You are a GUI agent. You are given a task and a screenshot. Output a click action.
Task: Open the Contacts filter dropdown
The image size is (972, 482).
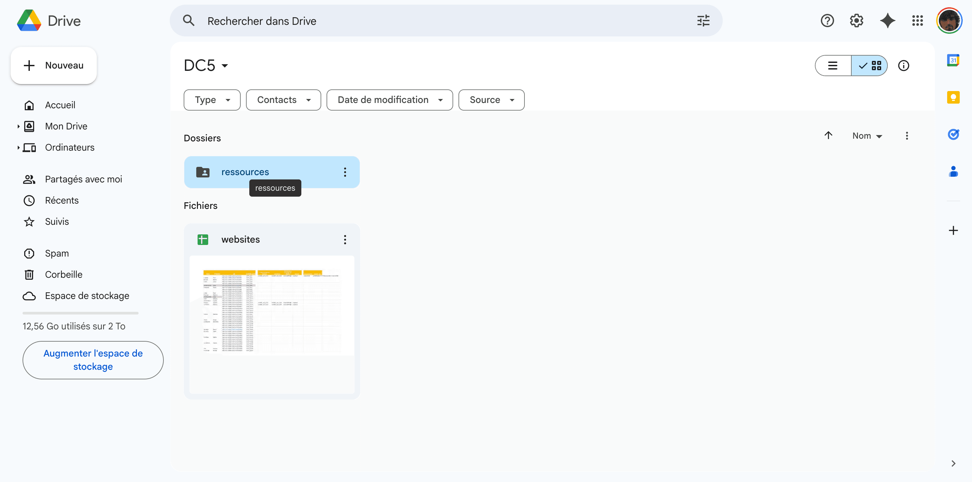(x=283, y=100)
